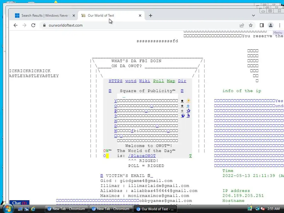Launch Internet Explorer from quick launch
The height and width of the screenshot is (213, 284).
click(x=33, y=209)
